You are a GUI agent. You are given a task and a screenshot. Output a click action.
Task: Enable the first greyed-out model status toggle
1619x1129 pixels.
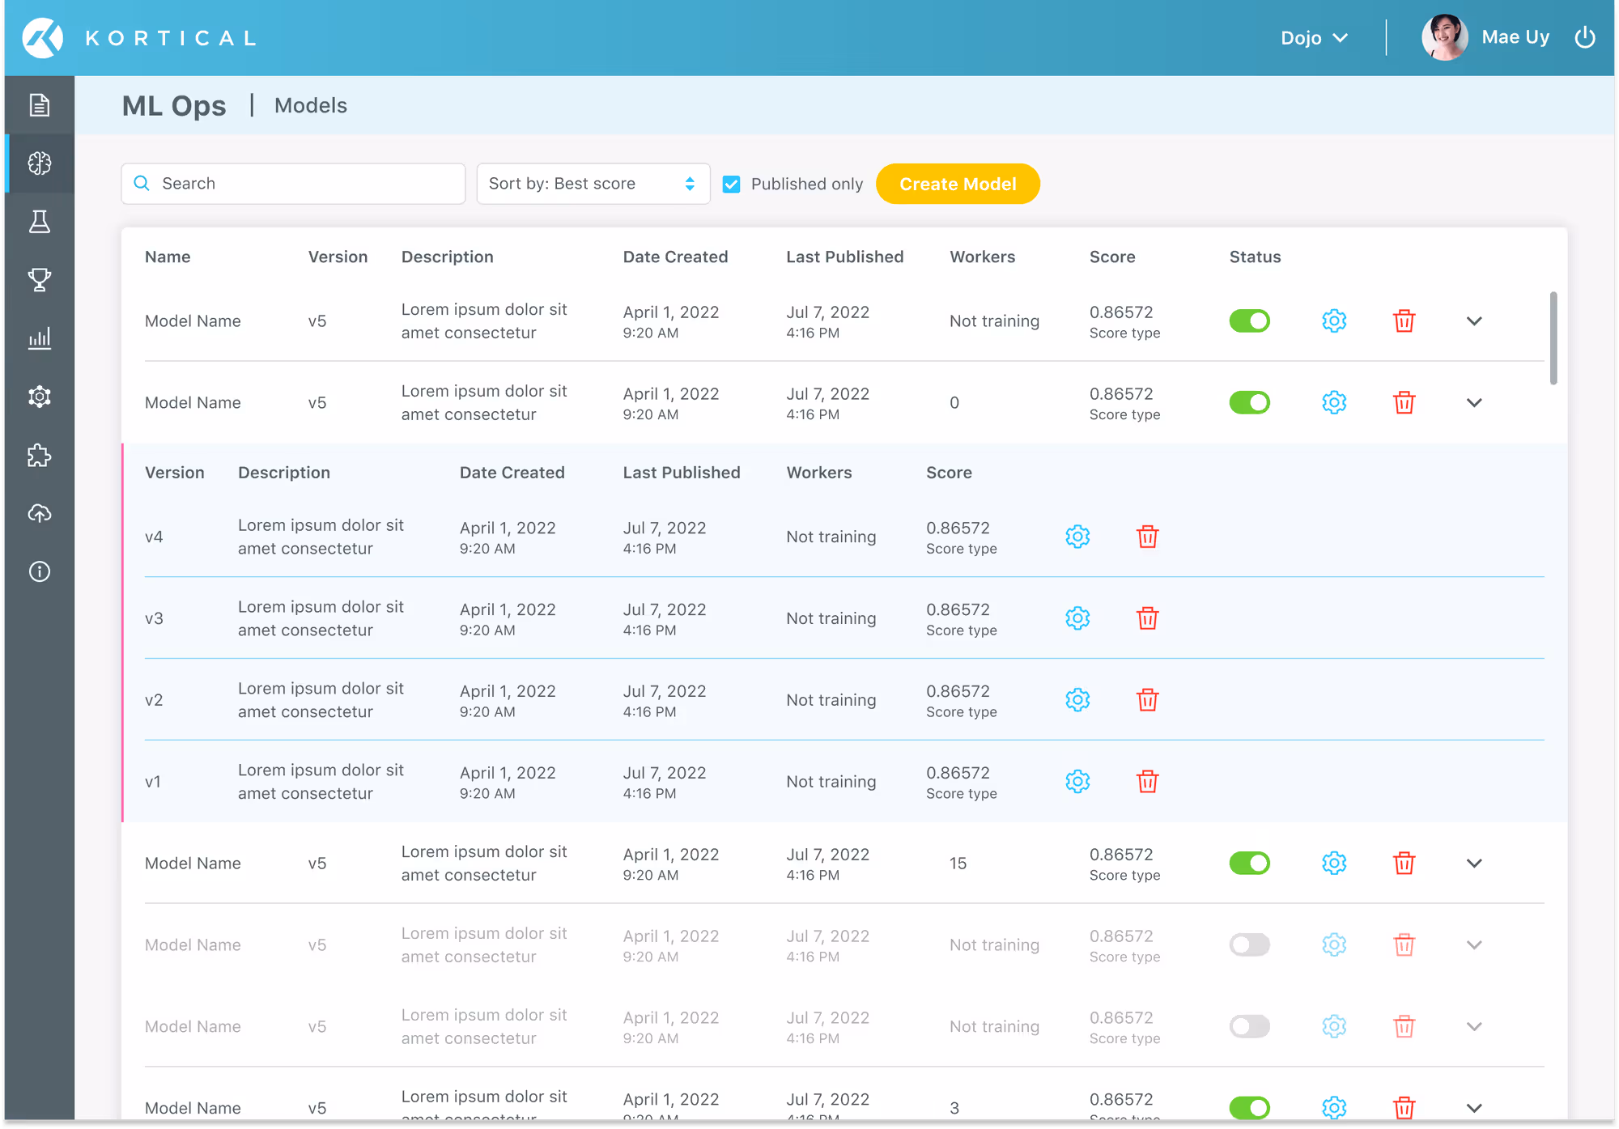[1249, 945]
